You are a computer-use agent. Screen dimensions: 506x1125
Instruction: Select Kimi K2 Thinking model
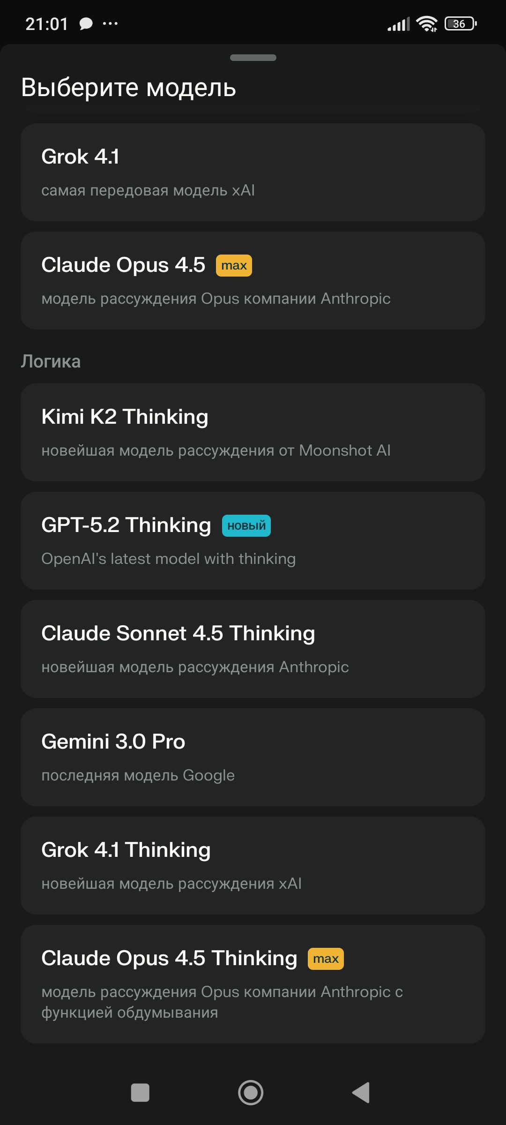point(253,432)
